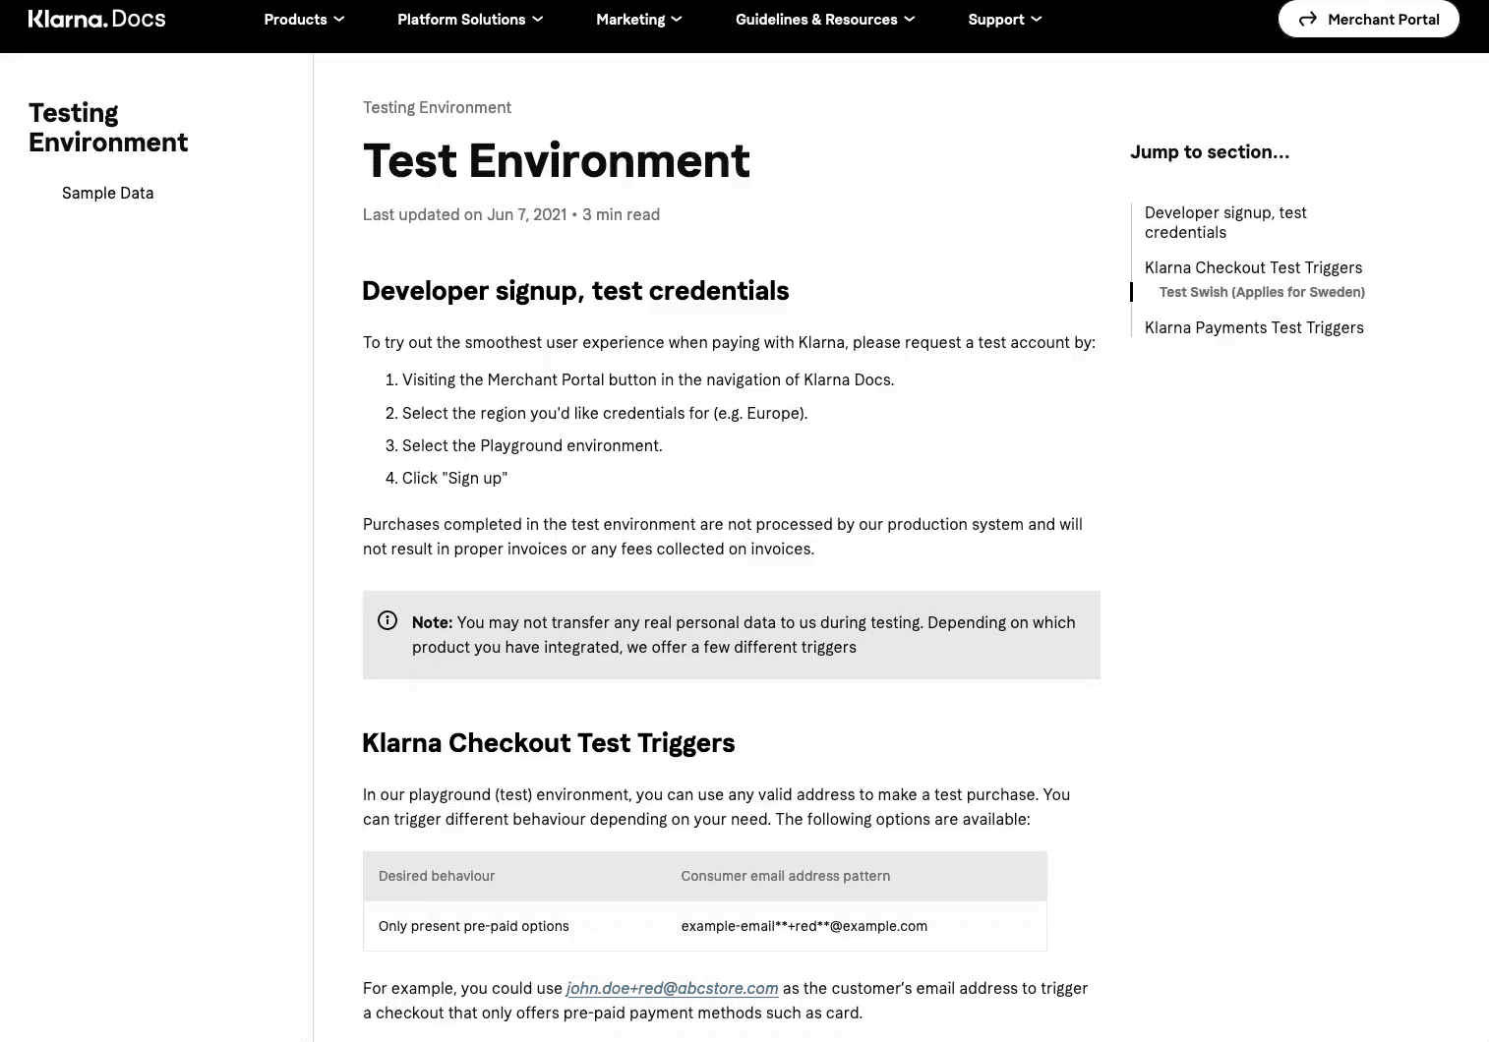
Task: Expand the Platform Solutions chevron
Action: (x=538, y=20)
